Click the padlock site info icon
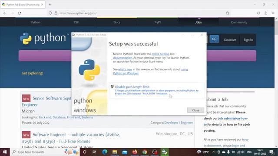The width and height of the screenshot is (278, 156). pos(56,13)
